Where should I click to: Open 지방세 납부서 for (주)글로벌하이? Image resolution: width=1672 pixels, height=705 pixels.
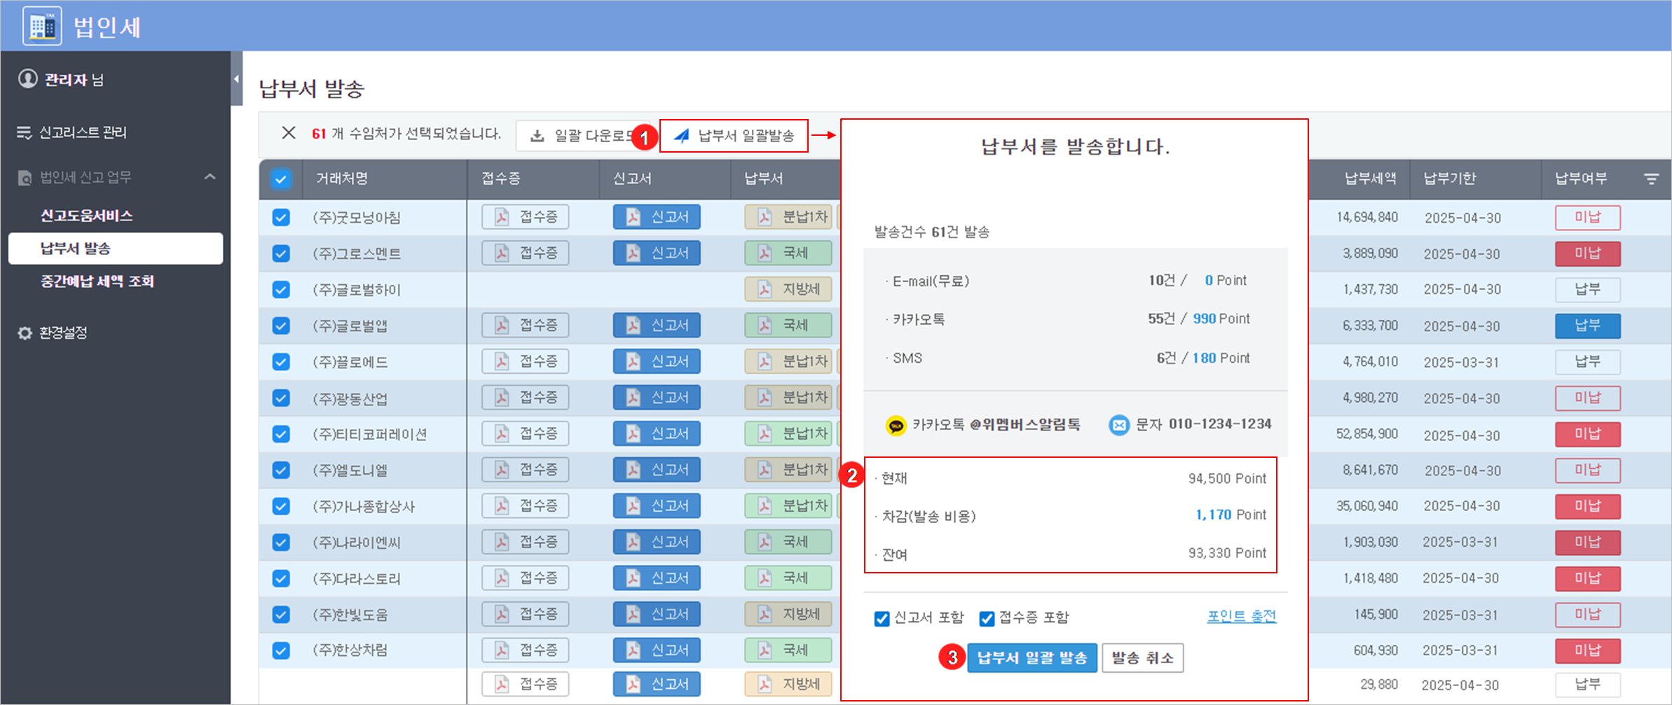coord(788,289)
